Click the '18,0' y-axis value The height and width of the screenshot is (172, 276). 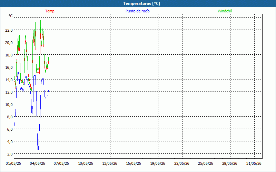coord(9,55)
